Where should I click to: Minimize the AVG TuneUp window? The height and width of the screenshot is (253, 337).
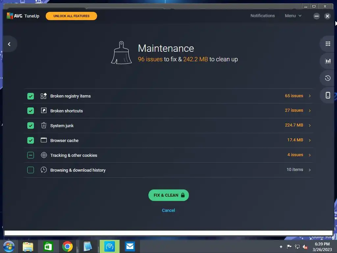click(x=316, y=16)
